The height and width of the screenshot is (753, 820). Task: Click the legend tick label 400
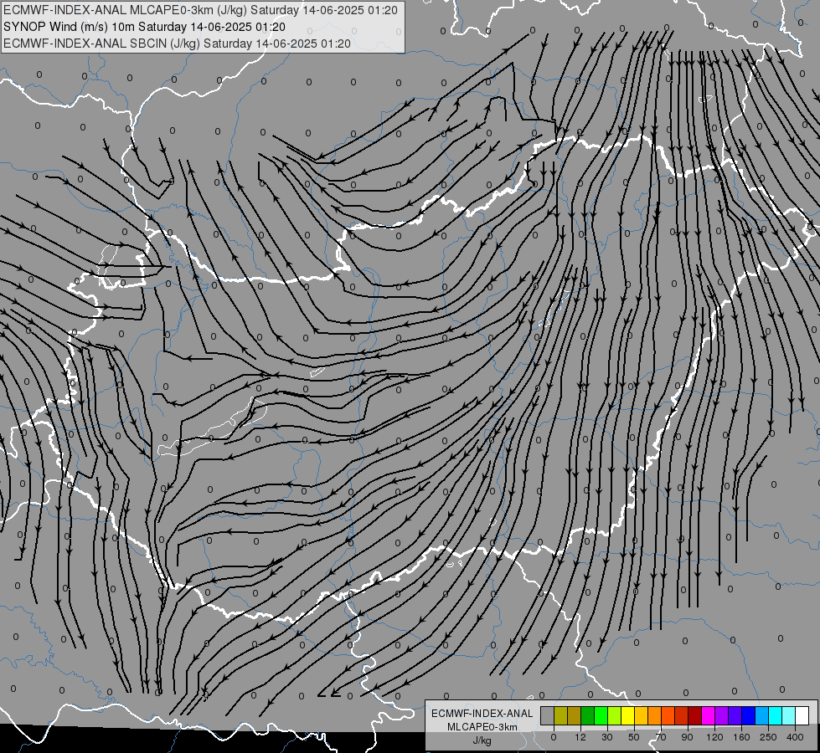[x=795, y=737]
